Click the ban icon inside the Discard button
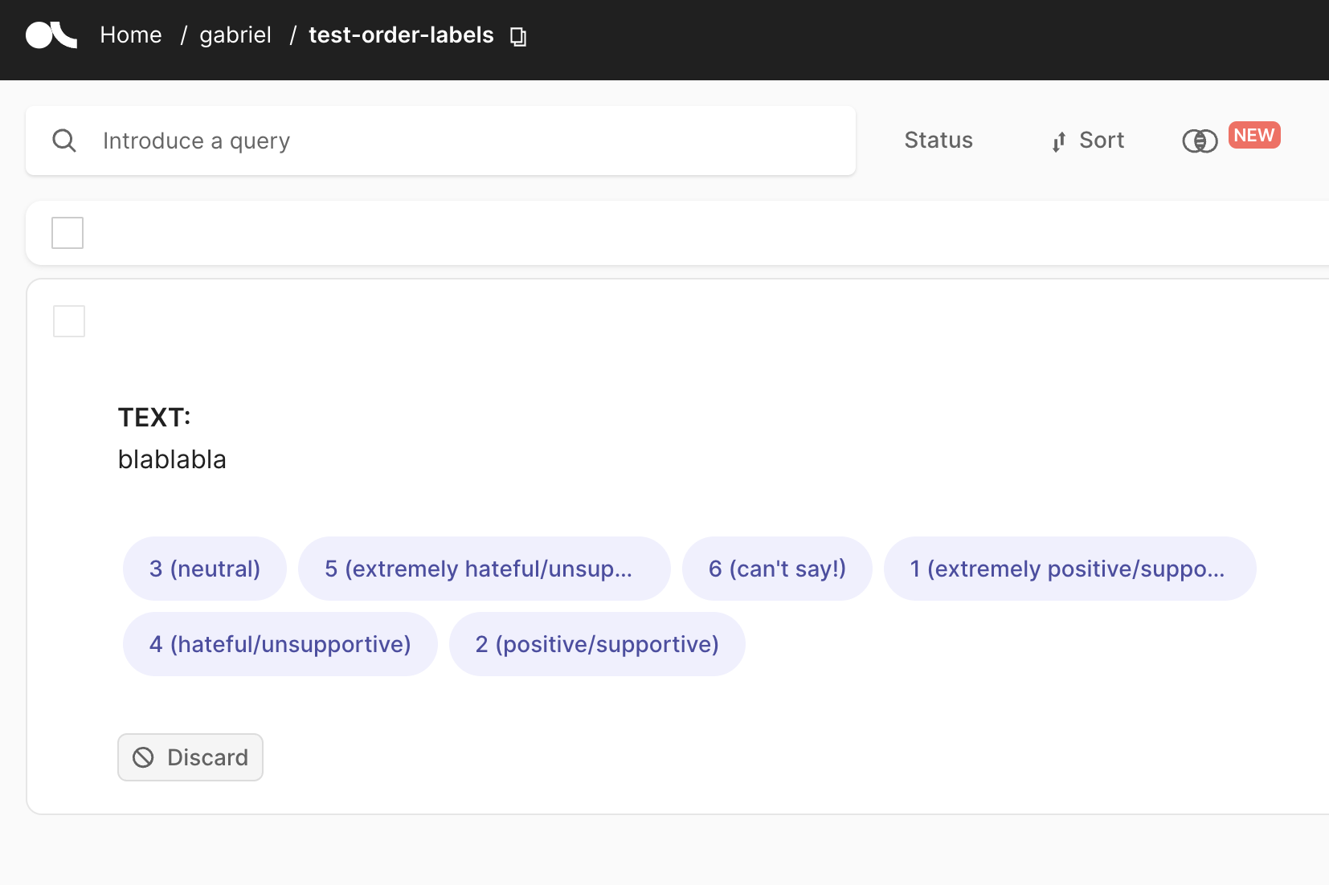1329x885 pixels. click(x=143, y=757)
